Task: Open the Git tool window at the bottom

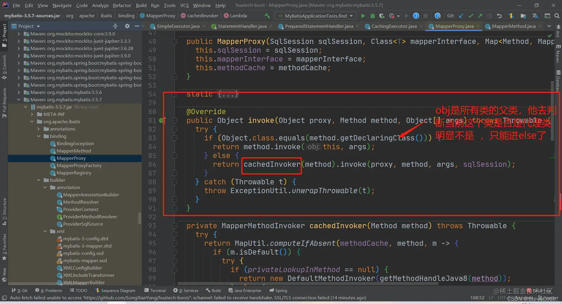Action: tap(19, 291)
